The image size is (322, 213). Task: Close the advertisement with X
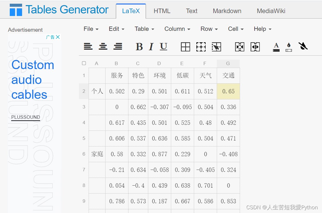pos(58,37)
